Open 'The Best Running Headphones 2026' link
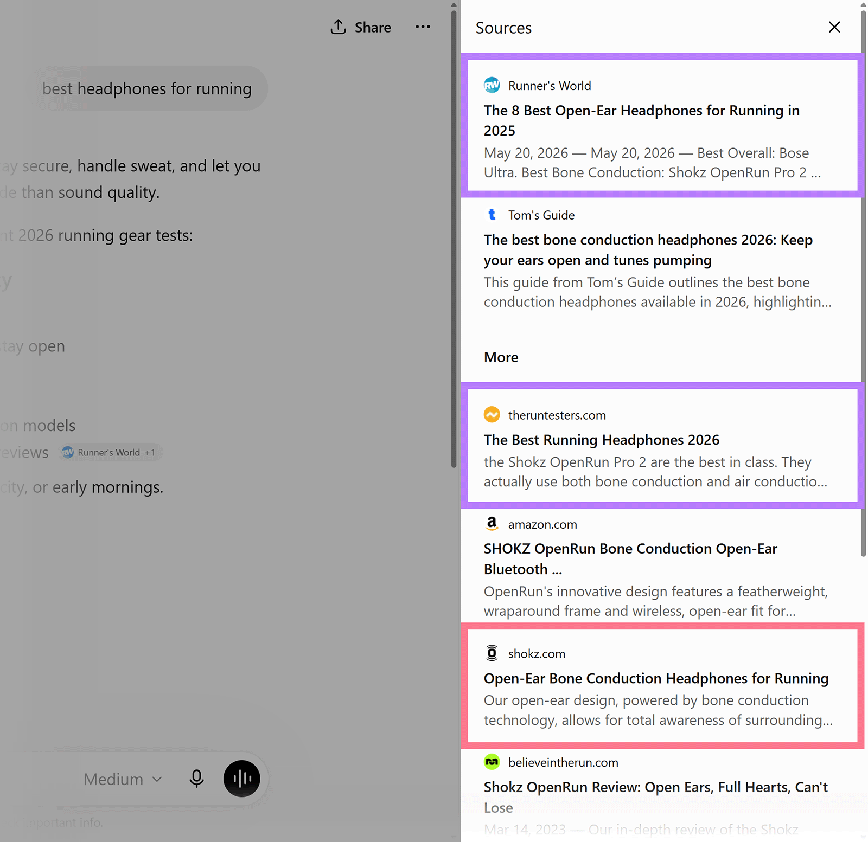 click(x=602, y=440)
